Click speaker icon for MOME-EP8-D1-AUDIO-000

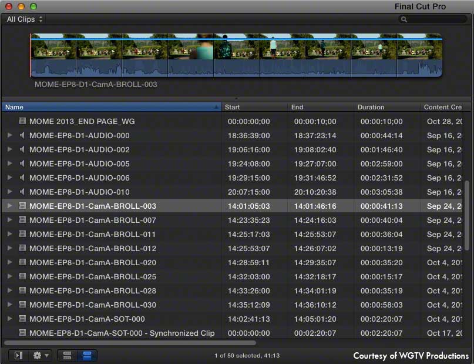click(22, 135)
